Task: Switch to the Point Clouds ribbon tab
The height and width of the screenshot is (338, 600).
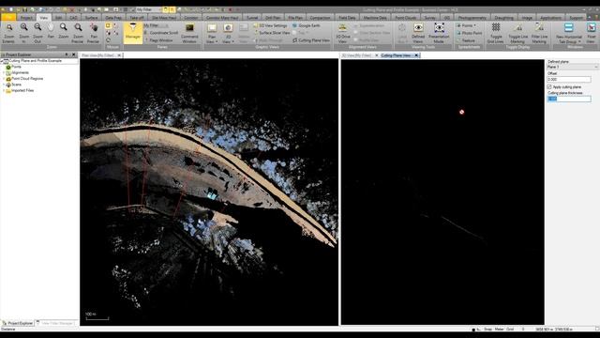Action: click(405, 18)
